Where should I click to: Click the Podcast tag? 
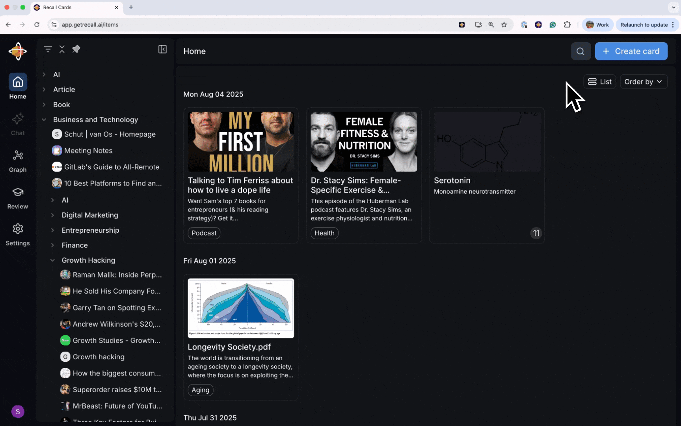(204, 233)
